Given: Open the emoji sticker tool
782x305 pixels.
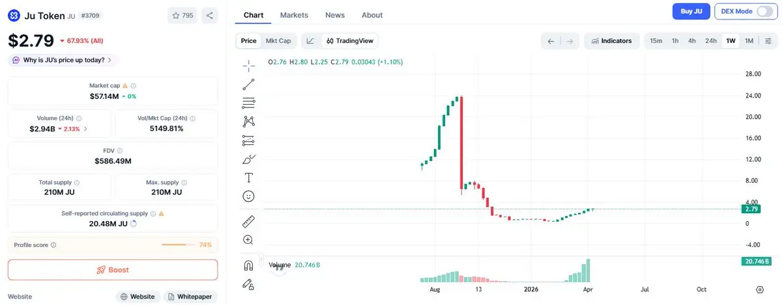Looking at the screenshot, I should coord(248,196).
